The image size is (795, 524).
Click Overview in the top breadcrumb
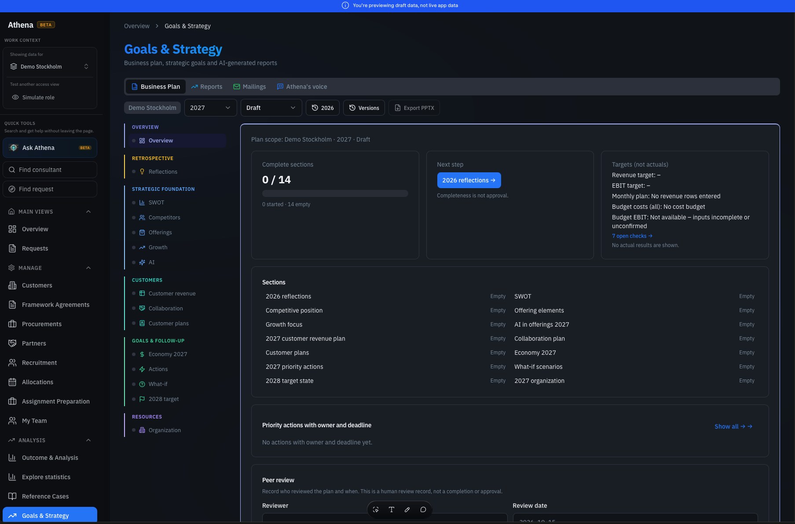tap(137, 26)
